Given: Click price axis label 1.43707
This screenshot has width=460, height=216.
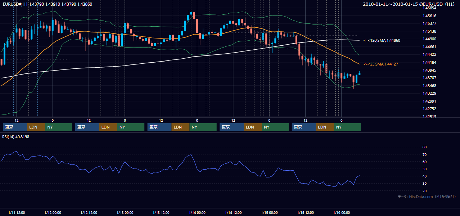Looking at the screenshot, I should click(429, 78).
